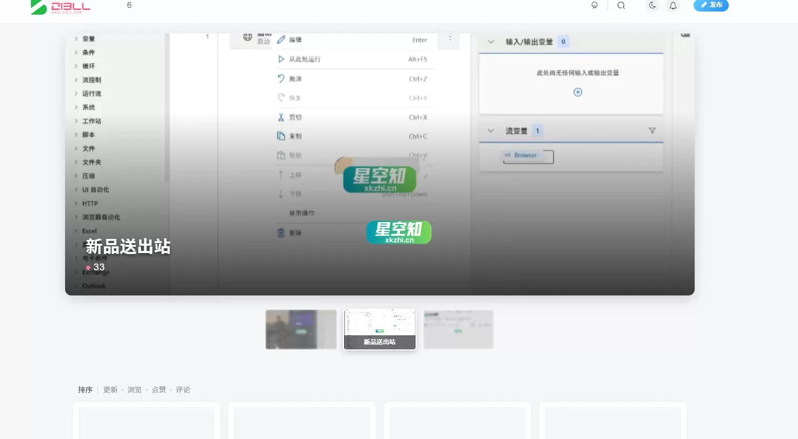
Task: Sort posts by 点赞
Action: (x=158, y=389)
